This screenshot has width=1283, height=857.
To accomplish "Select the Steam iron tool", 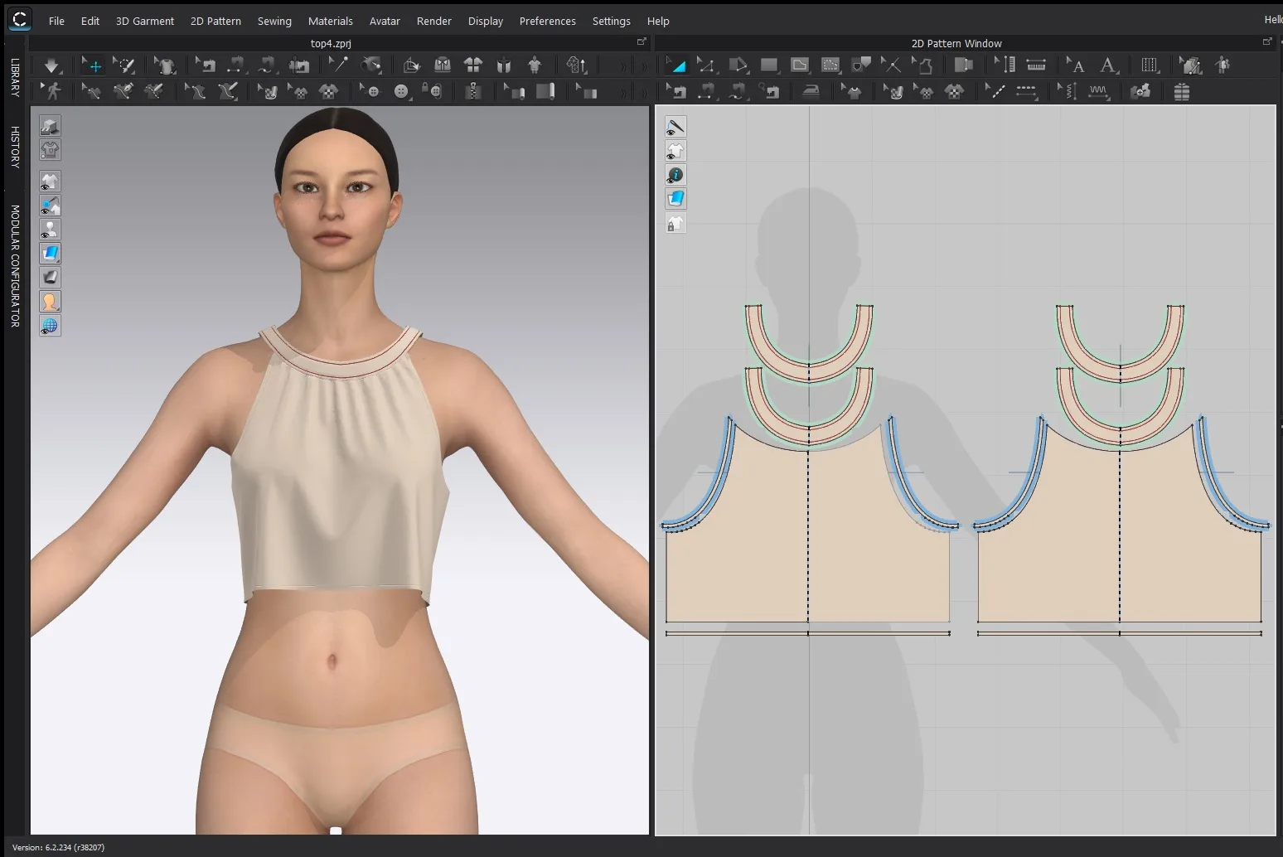I will (811, 91).
